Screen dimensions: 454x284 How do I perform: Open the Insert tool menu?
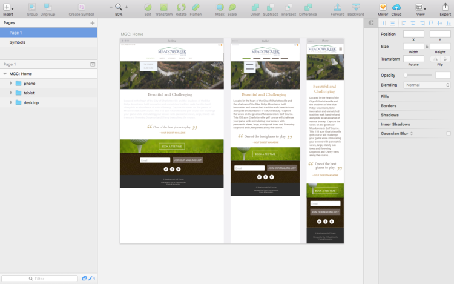click(x=8, y=9)
